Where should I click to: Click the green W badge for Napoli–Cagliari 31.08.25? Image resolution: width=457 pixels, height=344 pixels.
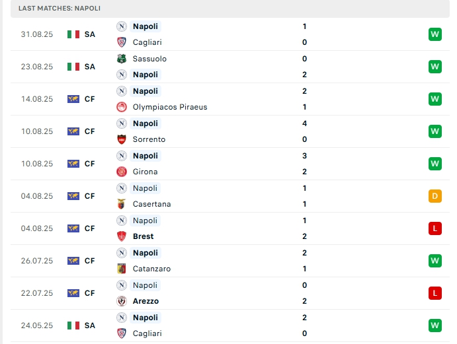coord(435,34)
